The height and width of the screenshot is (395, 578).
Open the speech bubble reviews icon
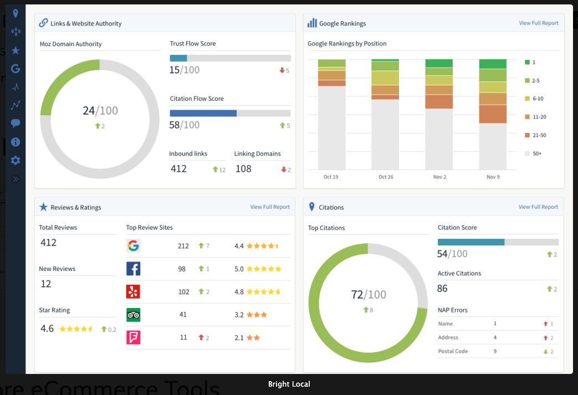tap(16, 123)
